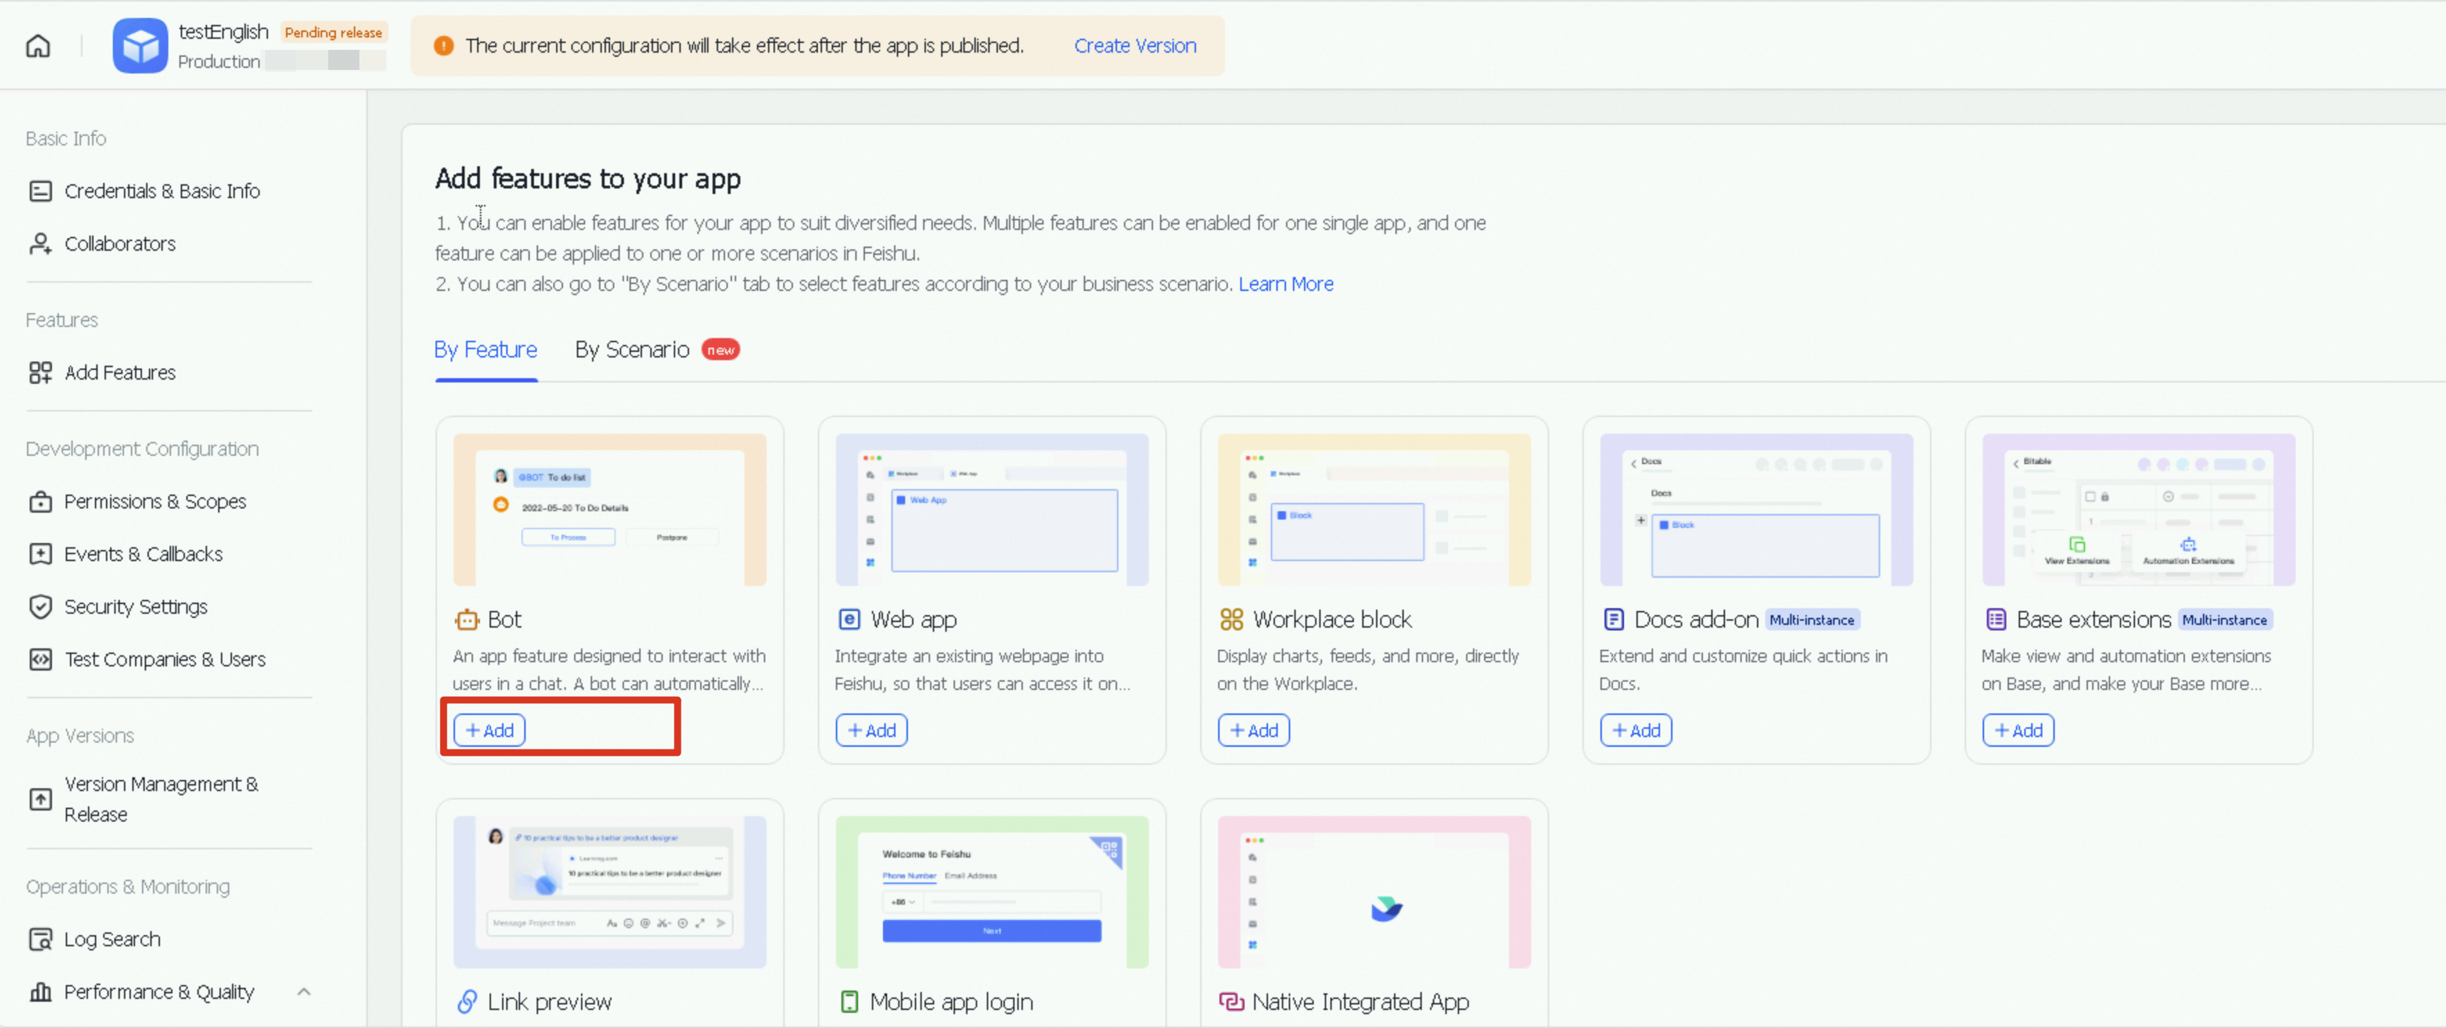Collapse the Performance & Quality section
This screenshot has height=1028, width=2446.
pos(304,992)
